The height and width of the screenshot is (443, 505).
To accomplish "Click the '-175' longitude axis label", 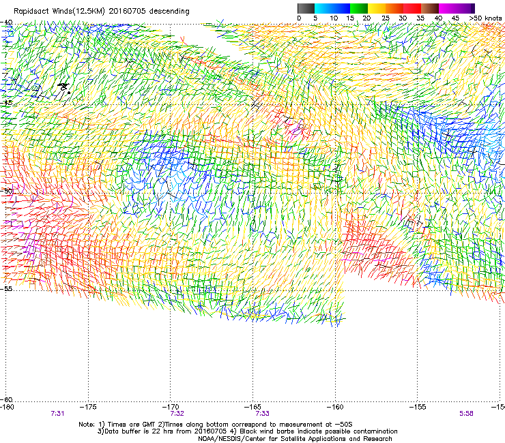I will 88,407.
